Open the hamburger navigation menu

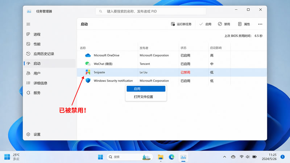click(28, 24)
